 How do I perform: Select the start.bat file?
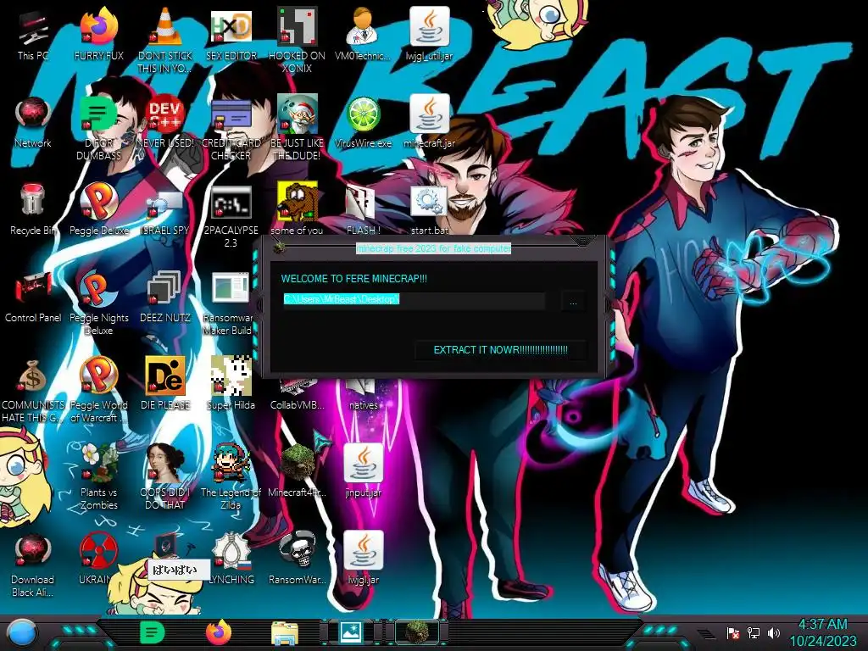point(429,209)
